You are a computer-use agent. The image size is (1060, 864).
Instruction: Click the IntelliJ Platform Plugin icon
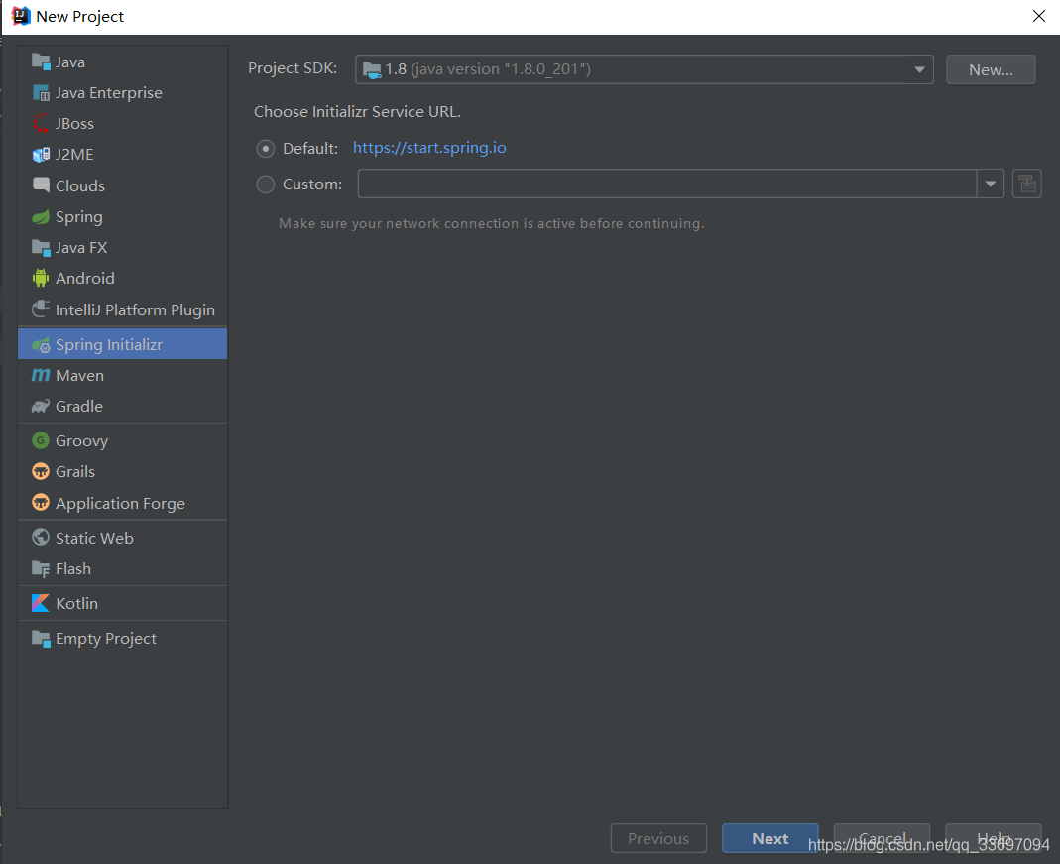41,309
